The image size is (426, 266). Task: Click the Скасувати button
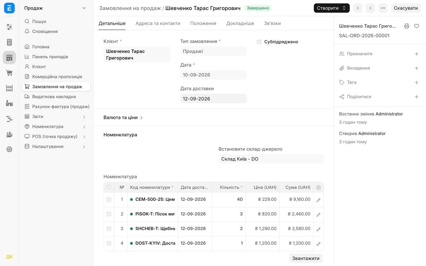click(406, 8)
